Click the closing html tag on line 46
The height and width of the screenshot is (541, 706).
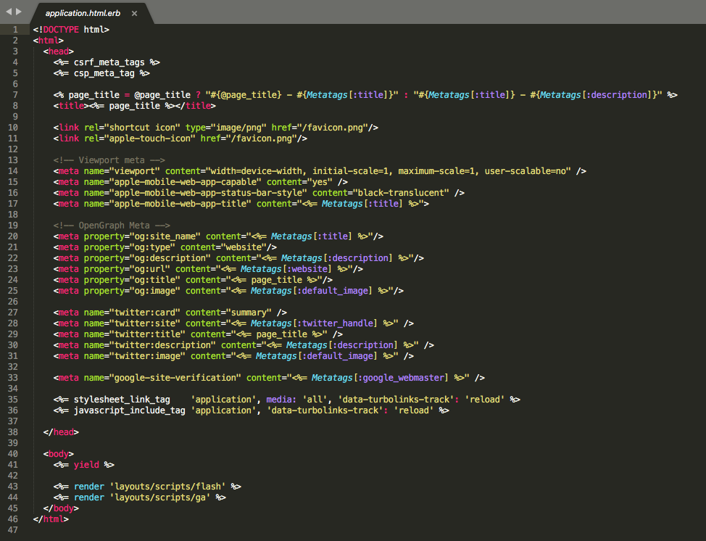click(51, 519)
